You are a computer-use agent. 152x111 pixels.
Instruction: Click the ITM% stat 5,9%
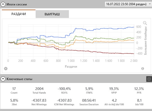pyautogui.click(x=89, y=89)
